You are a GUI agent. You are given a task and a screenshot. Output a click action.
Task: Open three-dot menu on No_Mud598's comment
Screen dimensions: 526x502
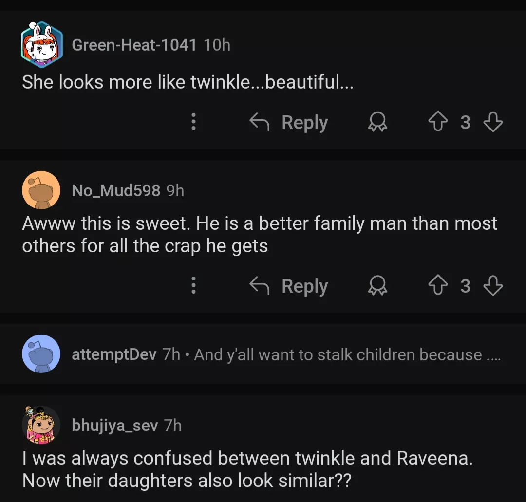tap(193, 285)
